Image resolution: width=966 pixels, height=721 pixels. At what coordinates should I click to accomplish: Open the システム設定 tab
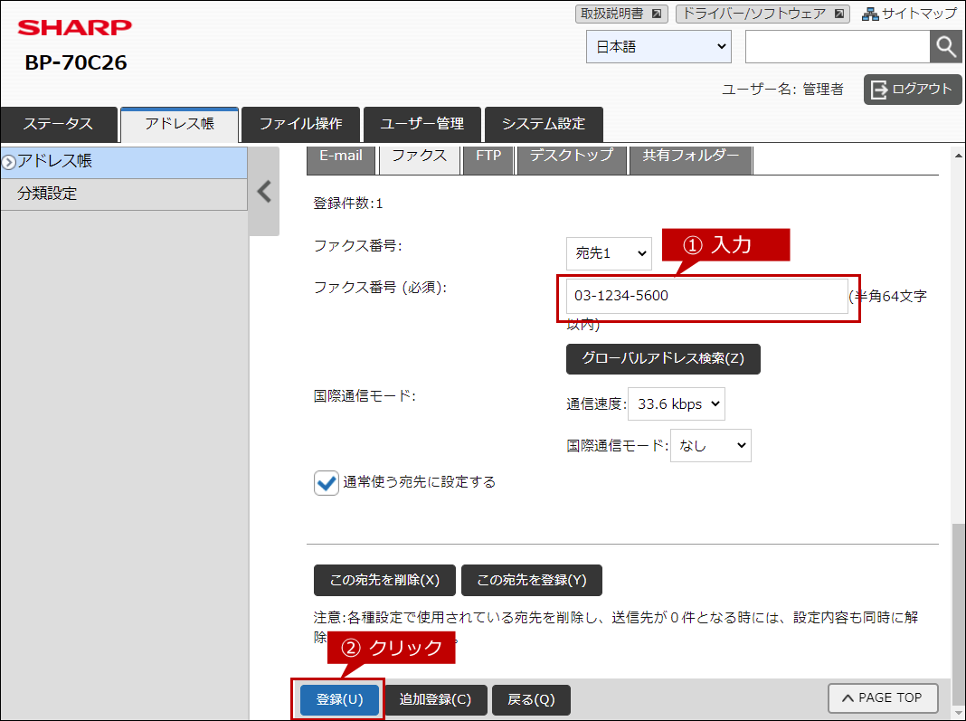click(544, 124)
